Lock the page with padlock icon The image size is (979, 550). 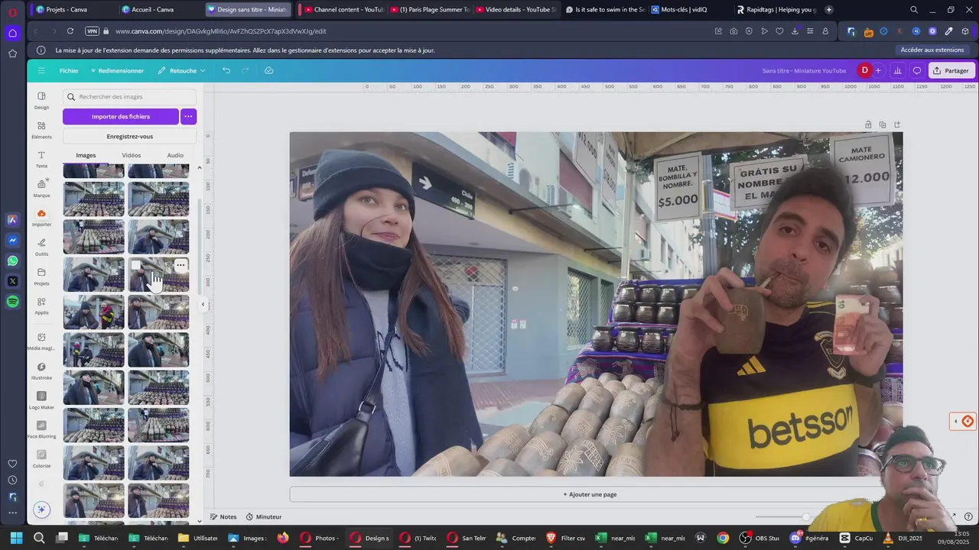point(868,125)
